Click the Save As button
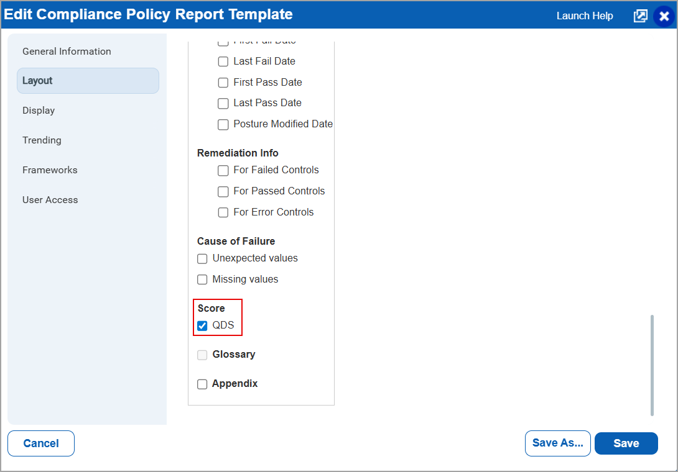678x472 pixels. click(557, 443)
